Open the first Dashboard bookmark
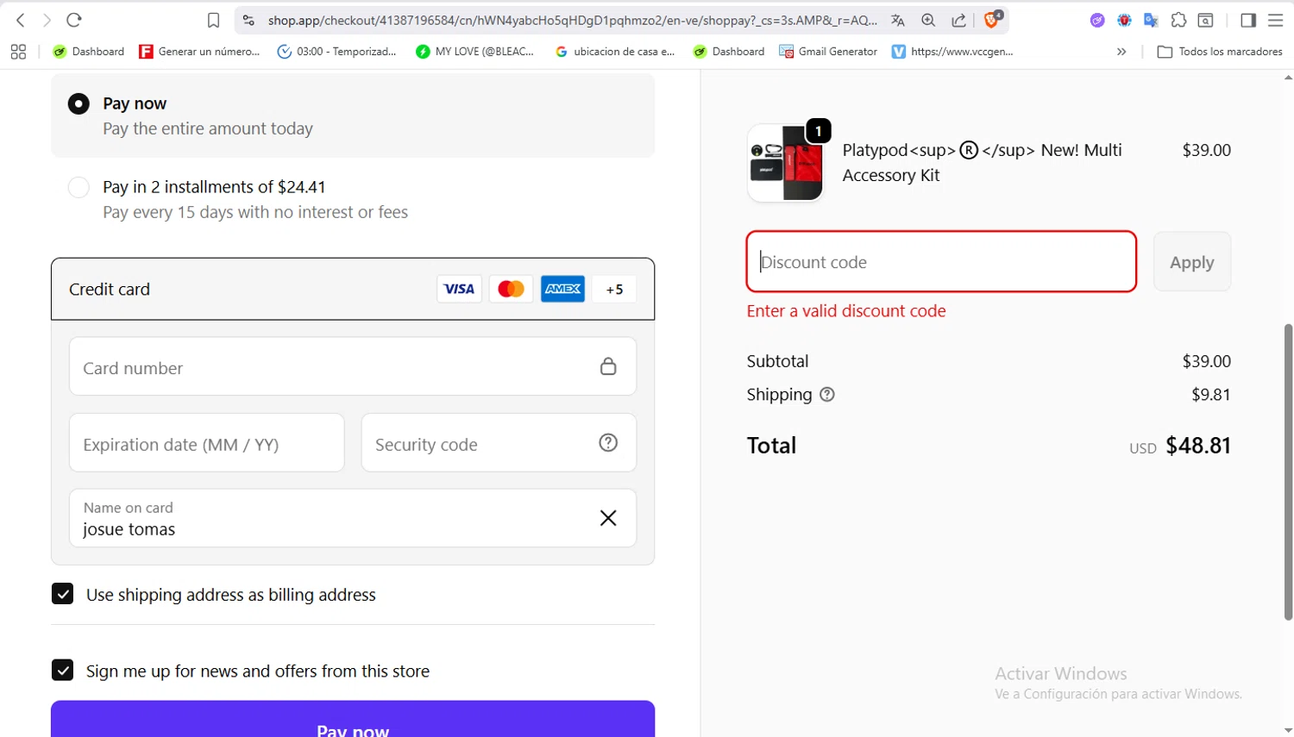Image resolution: width=1294 pixels, height=737 pixels. [89, 52]
